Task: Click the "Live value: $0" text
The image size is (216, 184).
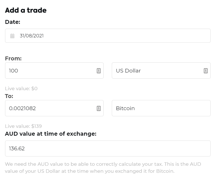Action: coord(21,89)
